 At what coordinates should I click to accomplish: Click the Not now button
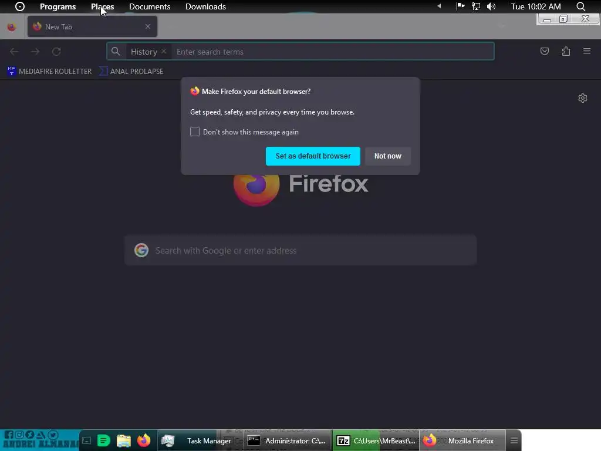387,156
